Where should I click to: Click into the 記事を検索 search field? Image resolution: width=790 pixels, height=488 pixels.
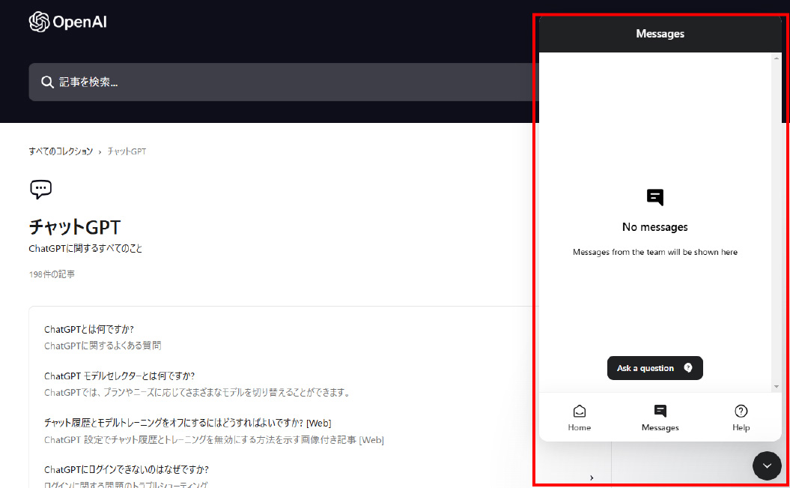[284, 82]
